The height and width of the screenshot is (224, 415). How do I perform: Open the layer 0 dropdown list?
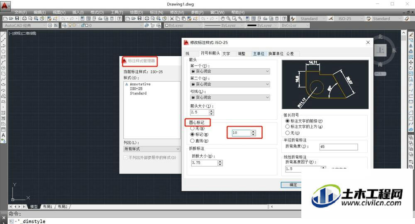(x=105, y=25)
